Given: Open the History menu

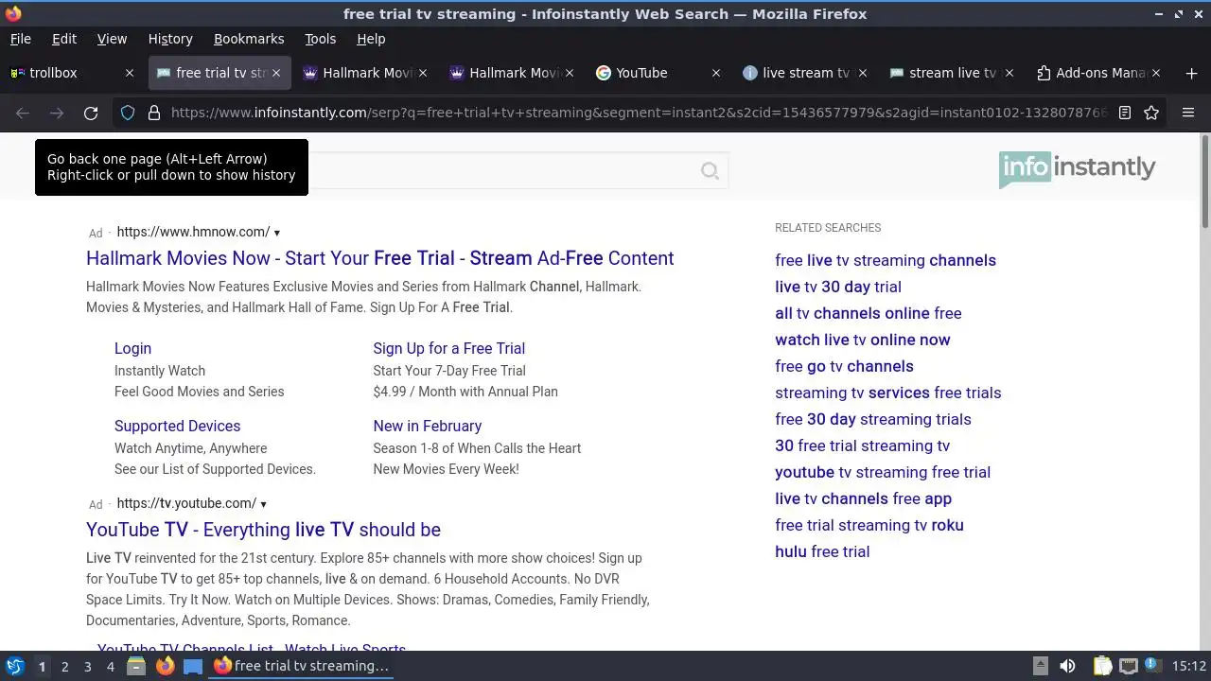Looking at the screenshot, I should (170, 39).
